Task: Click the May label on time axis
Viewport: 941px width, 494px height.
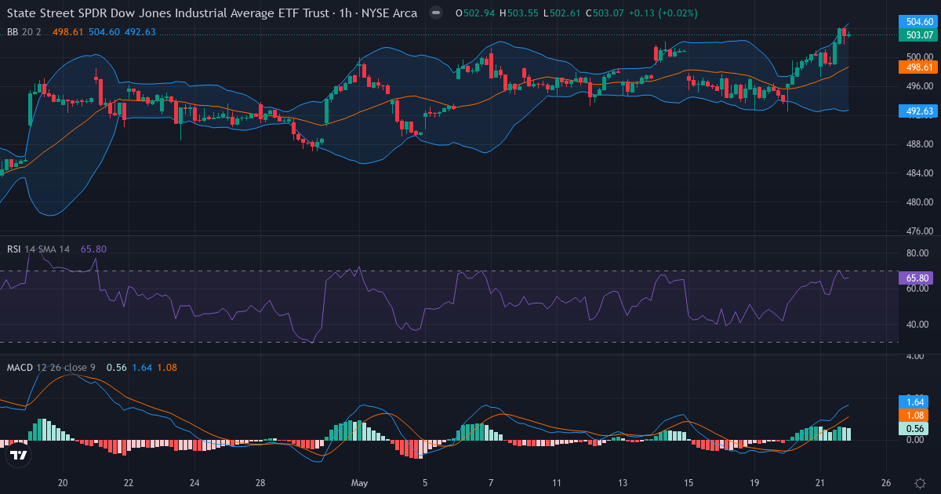Action: coord(360,482)
